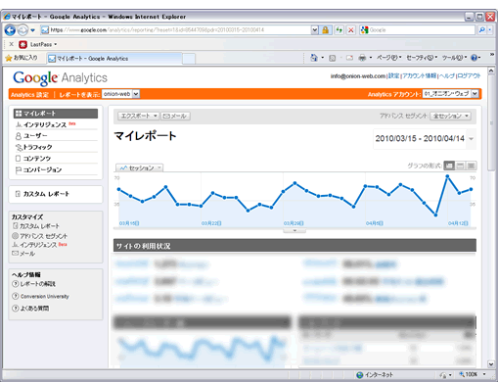This screenshot has height=382, width=498.
Task: Select マイレポート in the sidebar
Action: tap(56, 114)
